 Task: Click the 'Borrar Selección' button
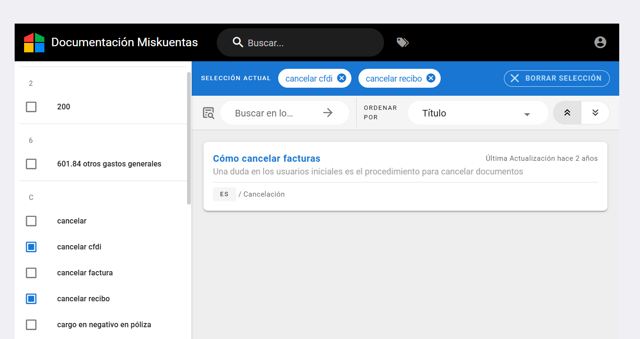pos(556,78)
